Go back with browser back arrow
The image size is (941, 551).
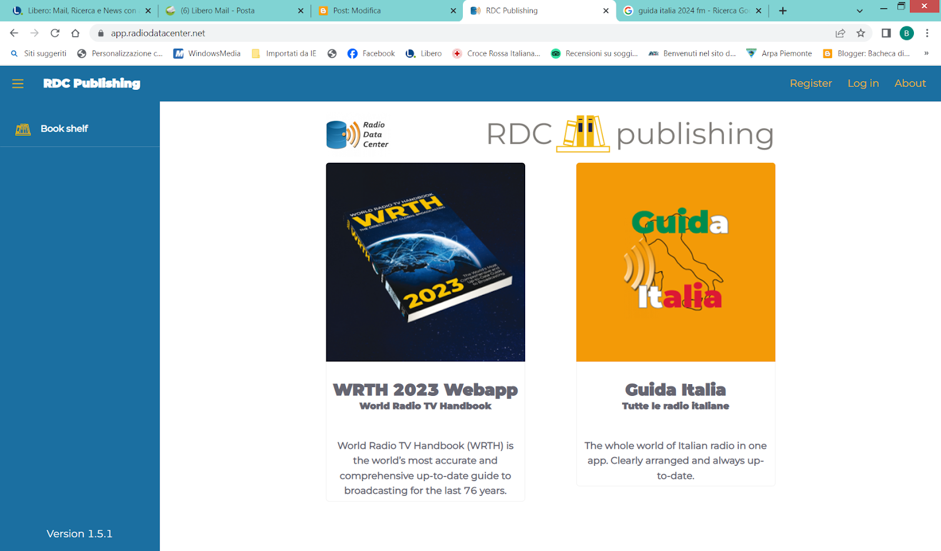pos(14,33)
